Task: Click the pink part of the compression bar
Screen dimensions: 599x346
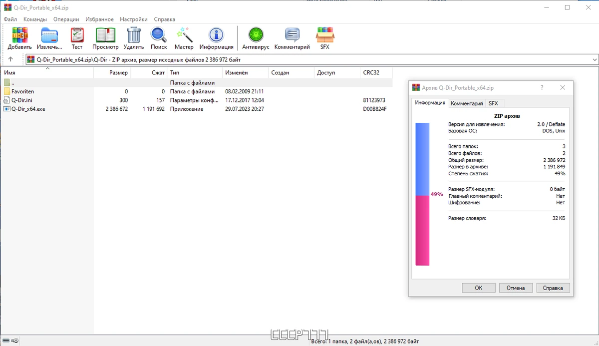Action: click(422, 230)
